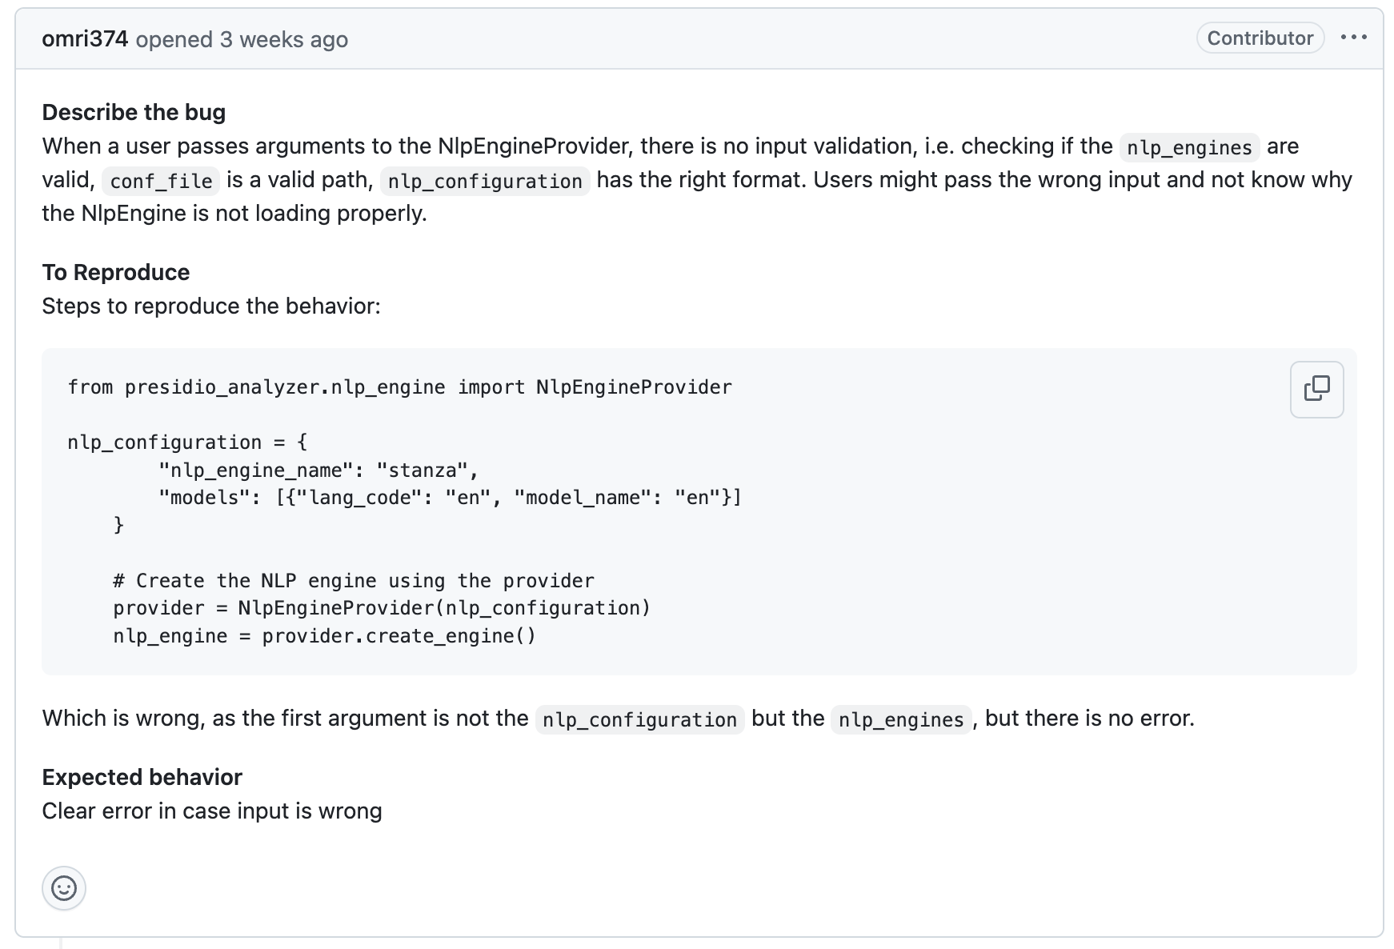
Task: Open the emoji reaction picker
Action: [x=64, y=888]
